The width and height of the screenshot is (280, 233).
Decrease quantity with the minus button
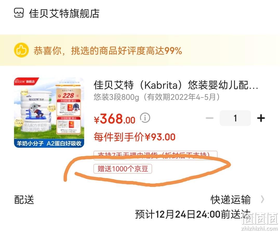pos(210,118)
